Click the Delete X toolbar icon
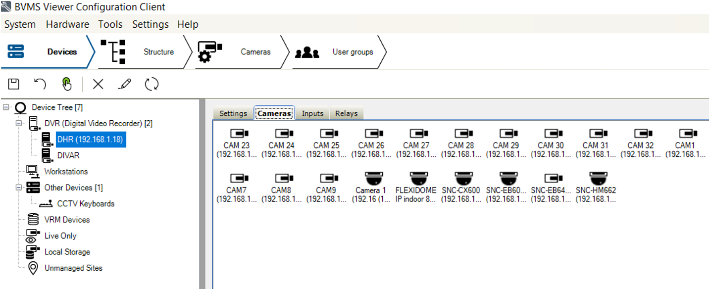 pyautogui.click(x=98, y=84)
